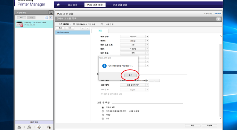Select the '없음' radio option

click(x=103, y=119)
